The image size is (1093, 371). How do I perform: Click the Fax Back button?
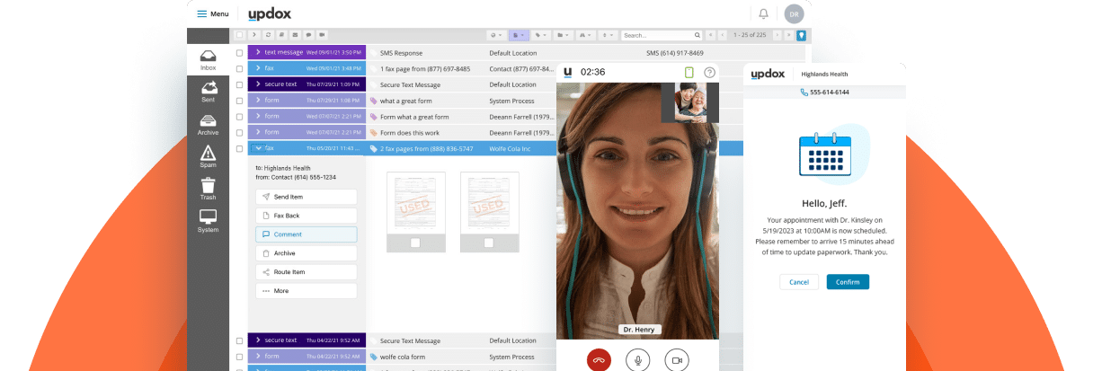click(306, 216)
